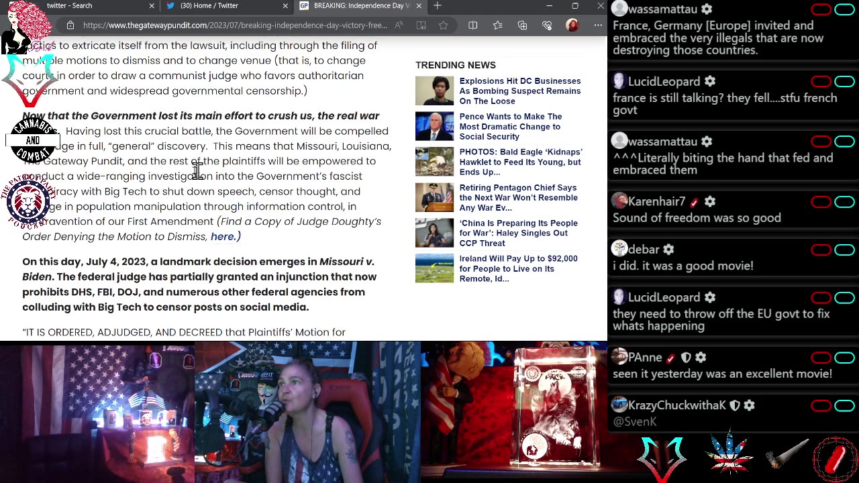Toggle cyan oval on wassamattau's 'France, Germany' message
The height and width of the screenshot is (483, 859).
[x=845, y=9]
